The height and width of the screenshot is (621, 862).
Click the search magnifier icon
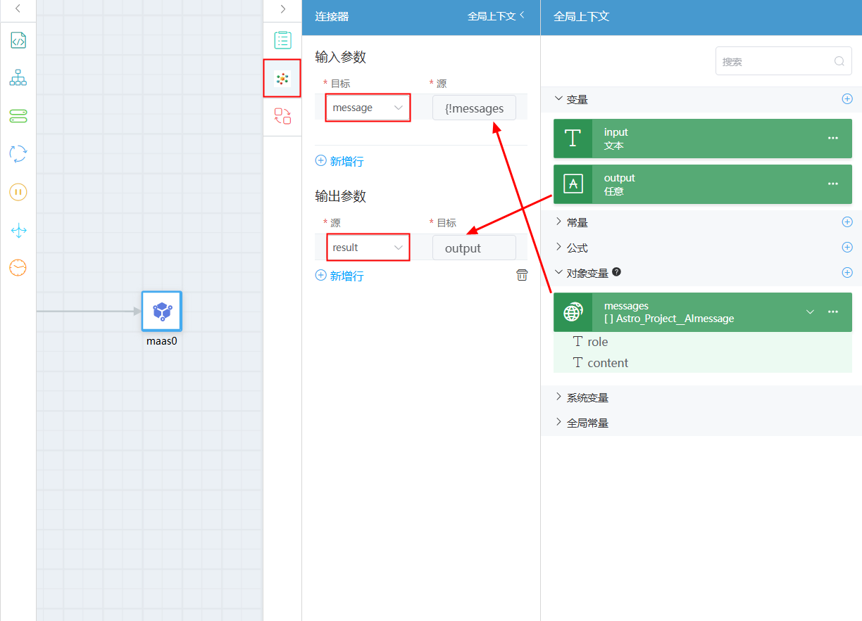click(839, 61)
